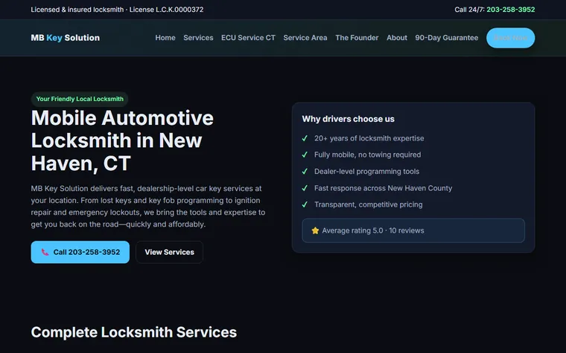Click checkmark beside Fast response across New Haven
Viewport: 566px width, 353px height.
(305, 188)
